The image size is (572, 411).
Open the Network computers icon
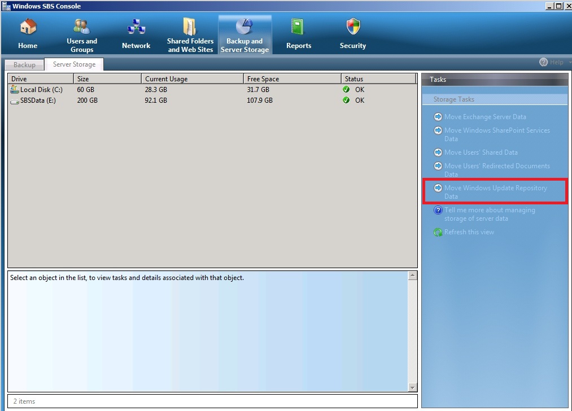point(136,27)
